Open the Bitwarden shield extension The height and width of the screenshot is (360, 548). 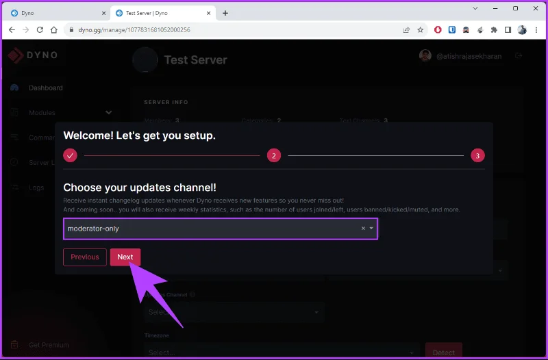coord(452,29)
